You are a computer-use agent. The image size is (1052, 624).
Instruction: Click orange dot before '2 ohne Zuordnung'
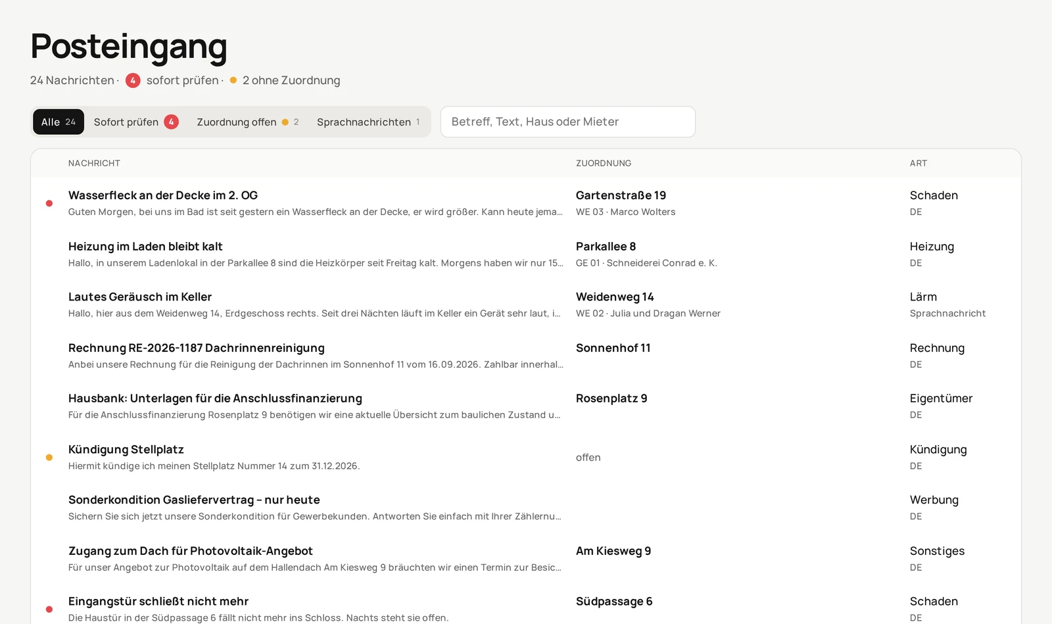[233, 80]
